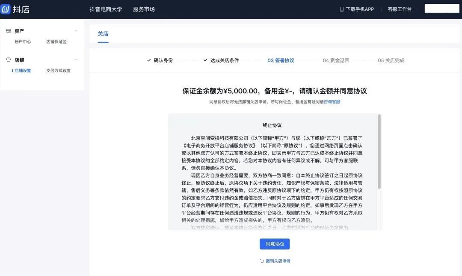The width and height of the screenshot is (462, 276).
Task: Go to 店铺保证金 in the sidebar
Action: [x=56, y=41]
